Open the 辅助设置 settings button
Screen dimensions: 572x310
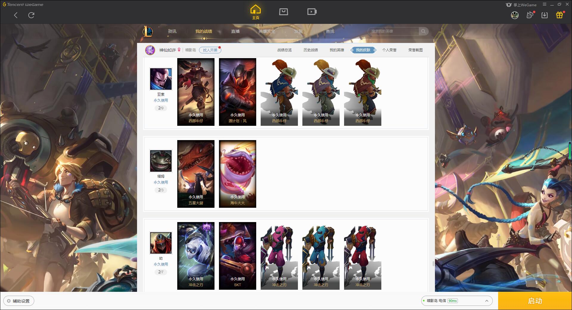(x=19, y=301)
